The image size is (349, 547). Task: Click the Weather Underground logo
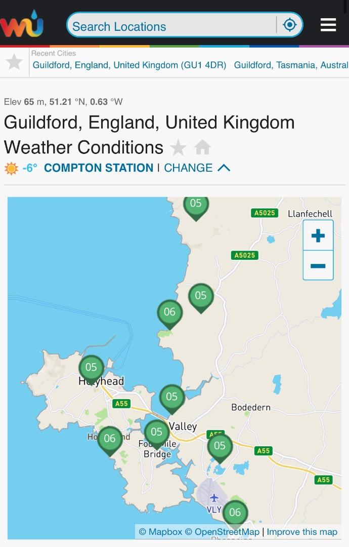[x=22, y=24]
